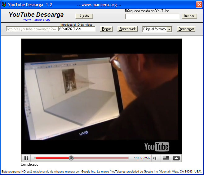The width and height of the screenshot is (204, 175).
Task: Open the 'Elige el formato' dropdown
Action: [x=154, y=29]
